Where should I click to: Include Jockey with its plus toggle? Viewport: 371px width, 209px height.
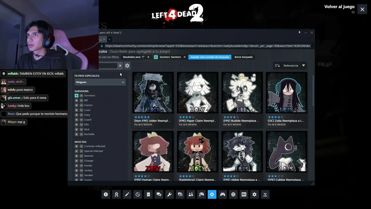pyautogui.click(x=77, y=170)
